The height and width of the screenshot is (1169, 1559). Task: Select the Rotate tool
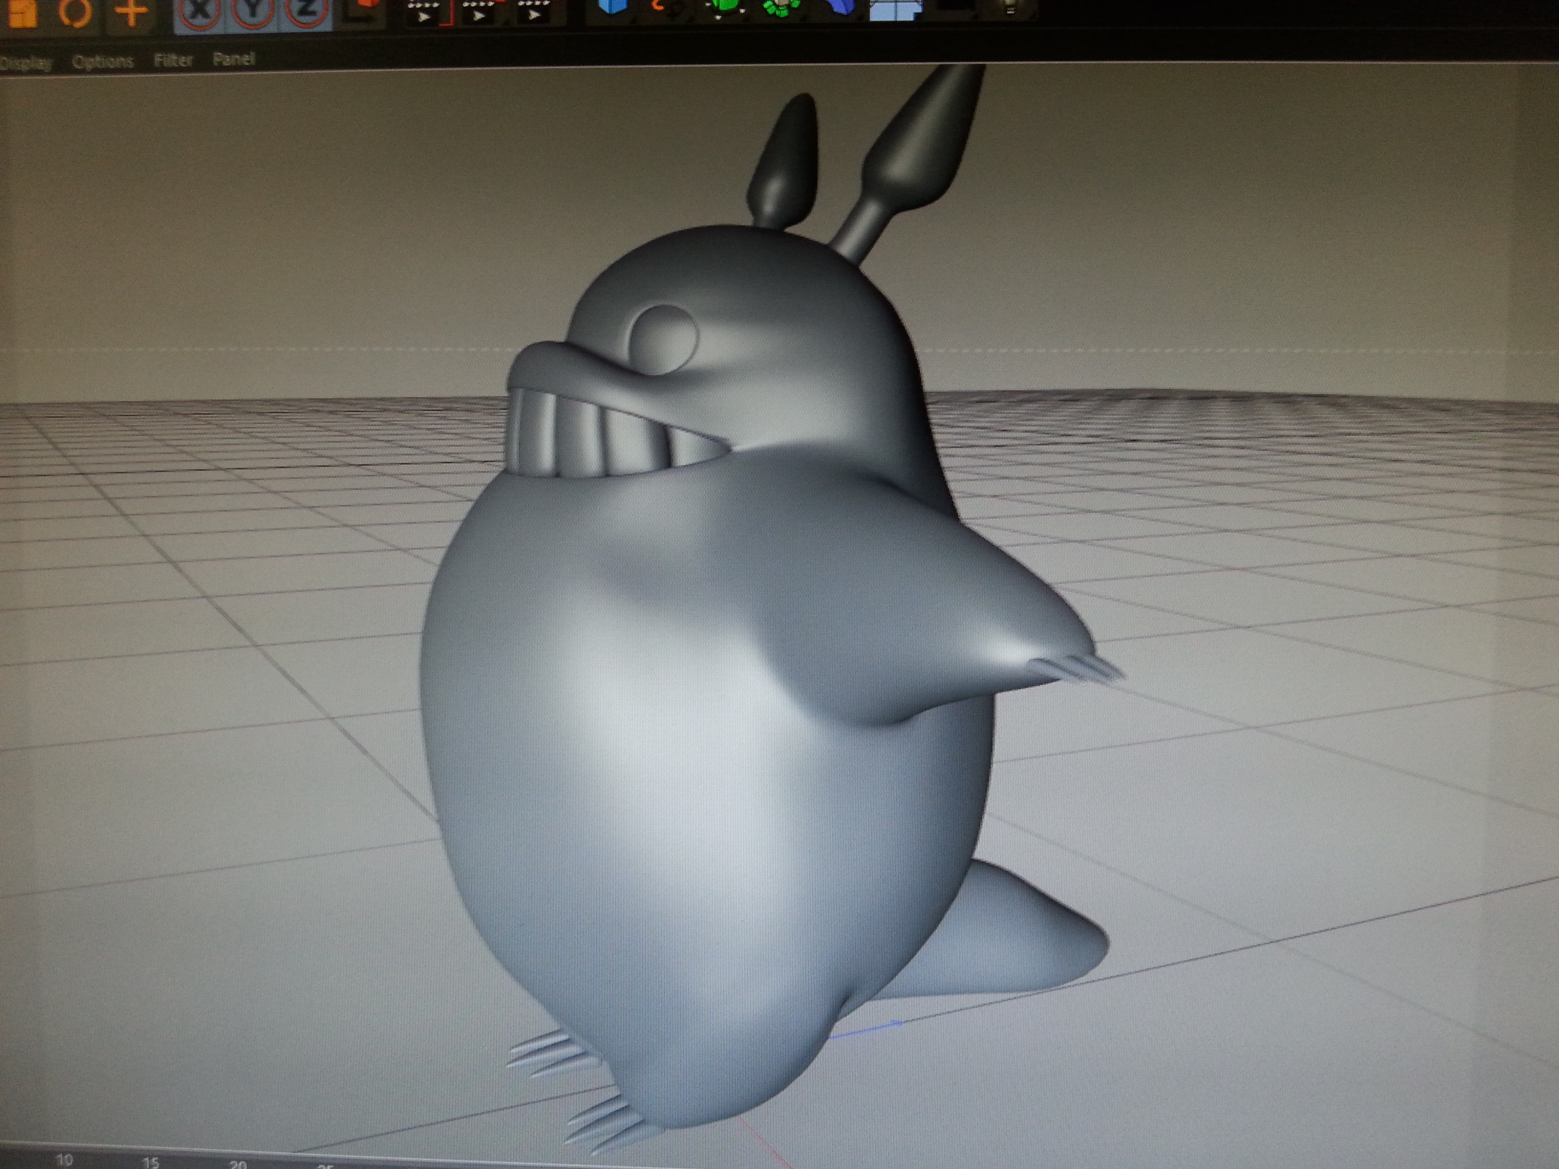(75, 12)
